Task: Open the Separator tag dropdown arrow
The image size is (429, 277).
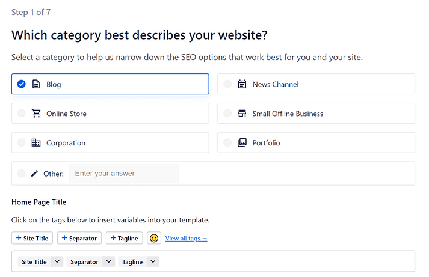Action: tap(108, 261)
